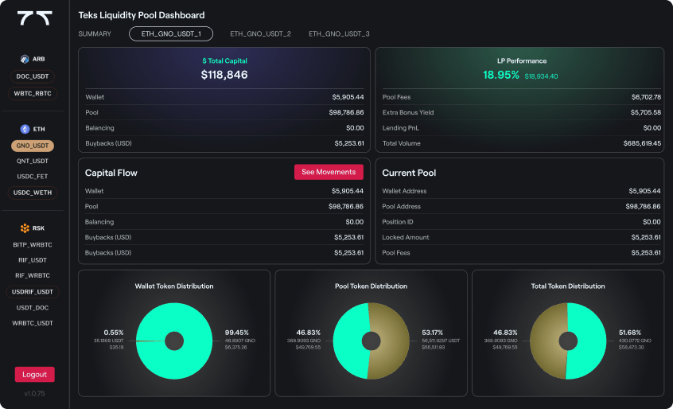Click the LP Performance 18.95% value
673x409 pixels.
(x=501, y=75)
